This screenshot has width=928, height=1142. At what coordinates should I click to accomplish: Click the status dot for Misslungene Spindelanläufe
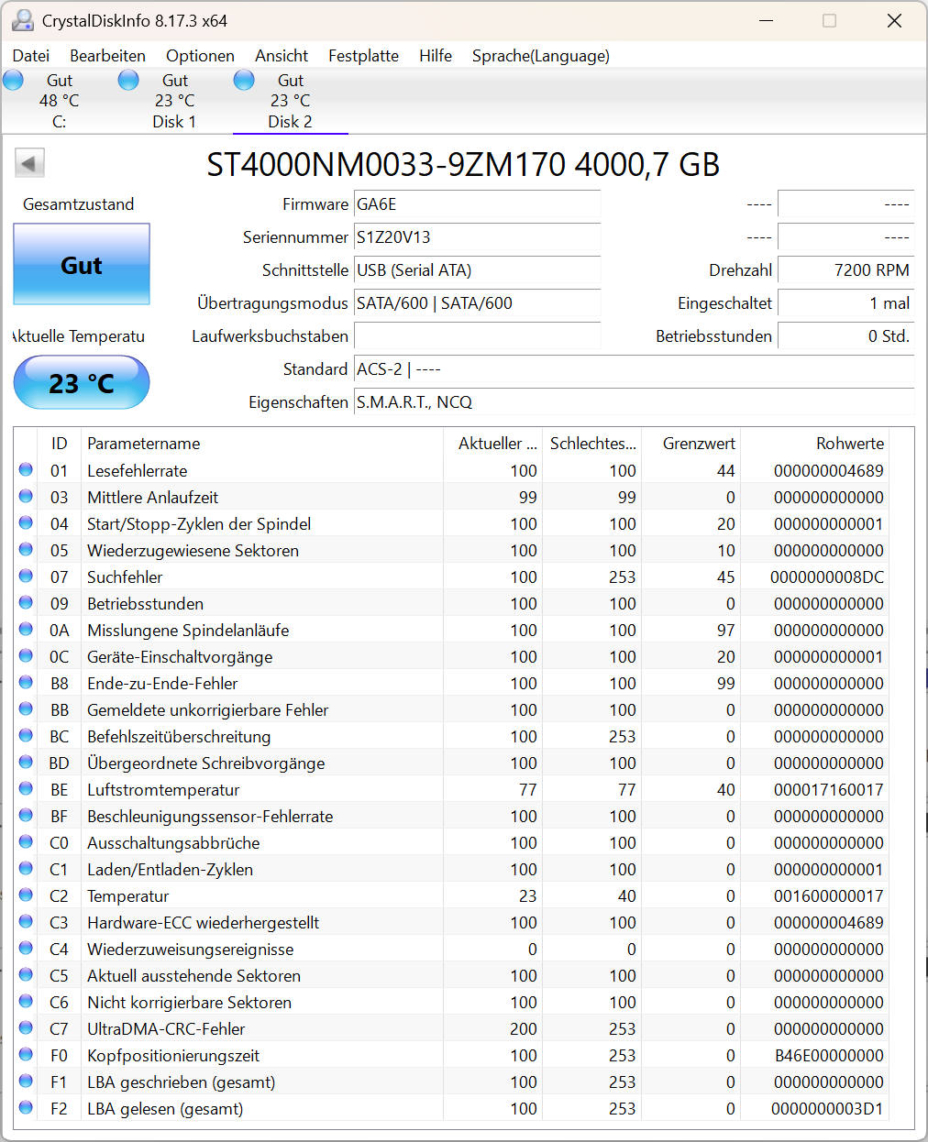pos(26,630)
